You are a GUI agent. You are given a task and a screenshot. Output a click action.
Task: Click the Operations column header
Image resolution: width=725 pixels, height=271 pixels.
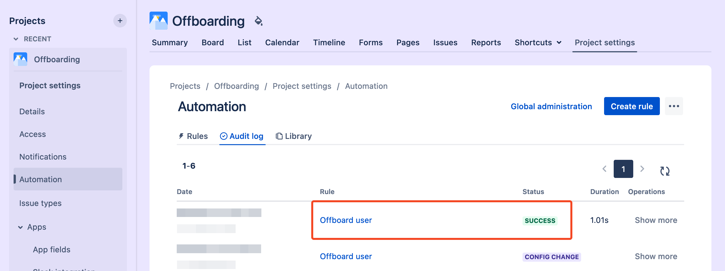click(646, 192)
